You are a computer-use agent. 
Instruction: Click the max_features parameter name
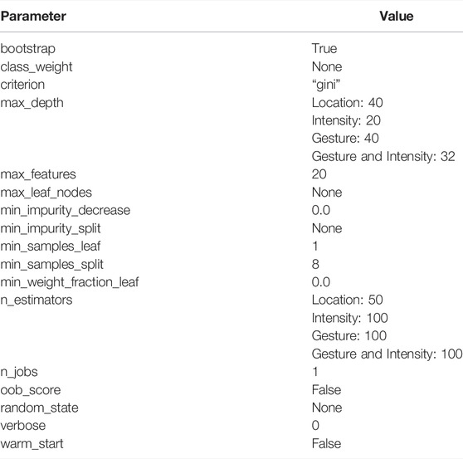pyautogui.click(x=38, y=174)
